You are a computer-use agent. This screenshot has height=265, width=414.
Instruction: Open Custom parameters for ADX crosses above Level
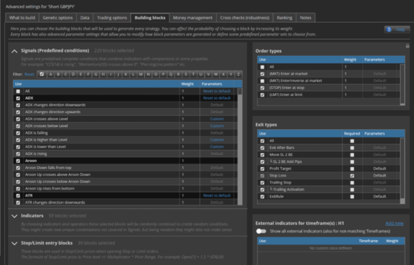click(x=217, y=119)
